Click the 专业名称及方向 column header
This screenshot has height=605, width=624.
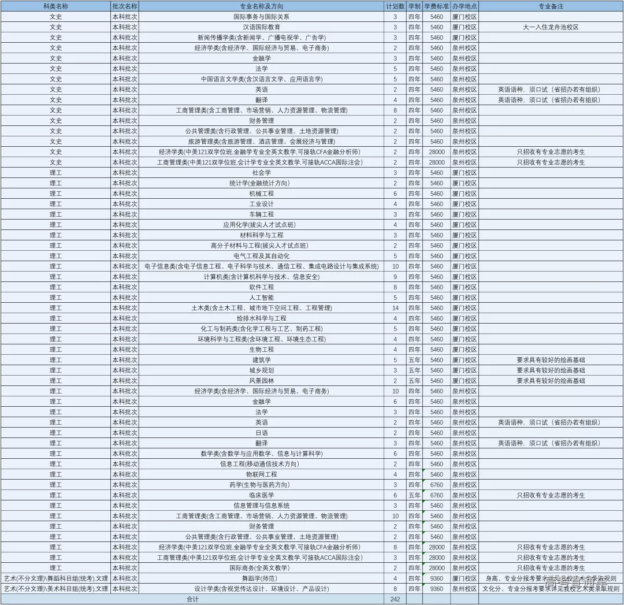[262, 6]
